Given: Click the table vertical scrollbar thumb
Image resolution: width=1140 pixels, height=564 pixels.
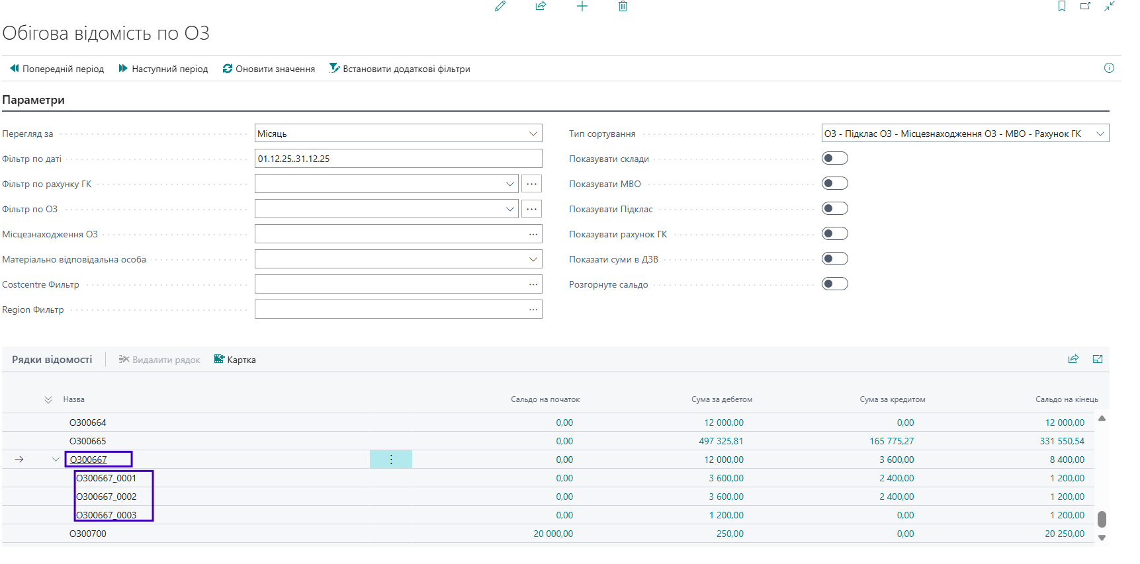Looking at the screenshot, I should pos(1102,519).
